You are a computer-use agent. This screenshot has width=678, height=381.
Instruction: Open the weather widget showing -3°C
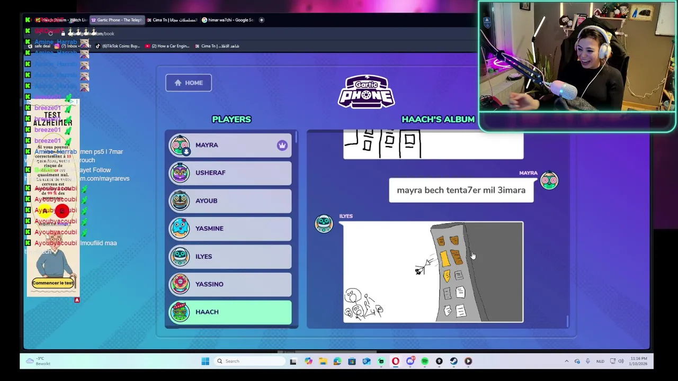tap(39, 361)
